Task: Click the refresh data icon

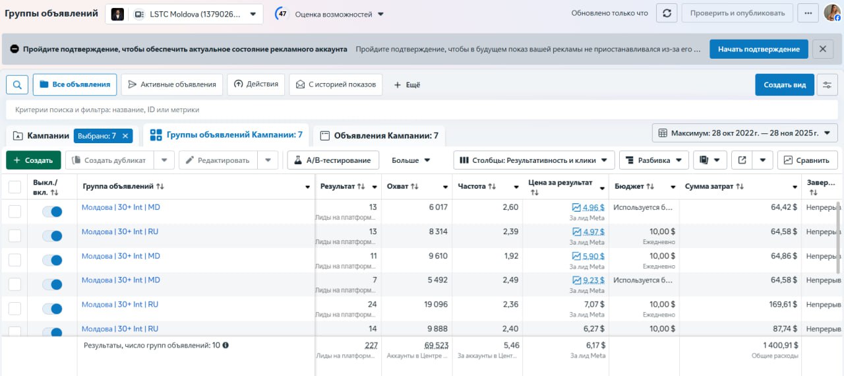Action: point(667,13)
